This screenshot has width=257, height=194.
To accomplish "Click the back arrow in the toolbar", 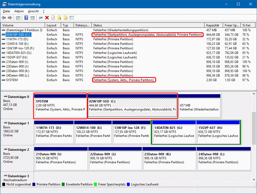I will click(x=4, y=18).
